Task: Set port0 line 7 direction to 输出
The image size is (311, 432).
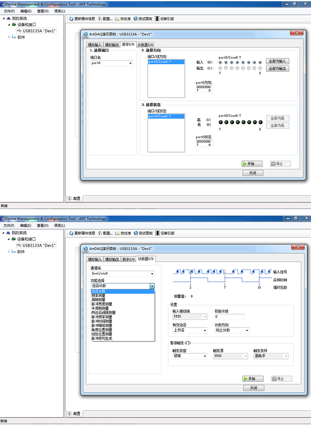Action: click(x=220, y=68)
